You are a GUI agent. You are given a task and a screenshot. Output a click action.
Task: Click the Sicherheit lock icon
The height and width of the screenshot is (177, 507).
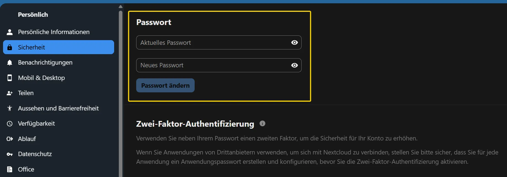coord(10,47)
